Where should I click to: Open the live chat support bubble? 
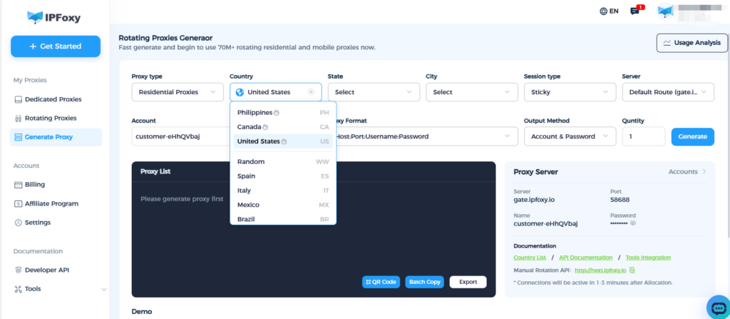[717, 307]
